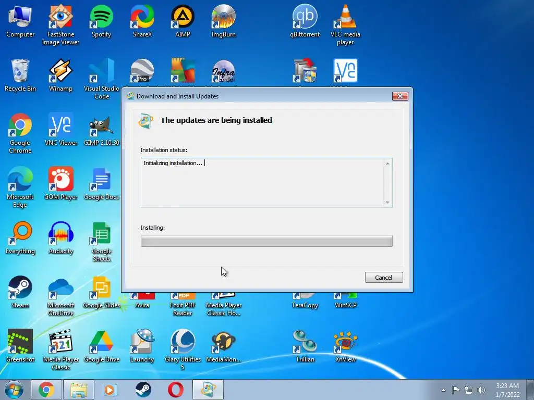The width and height of the screenshot is (534, 400).
Task: Open the network tray icon
Action: pyautogui.click(x=469, y=390)
